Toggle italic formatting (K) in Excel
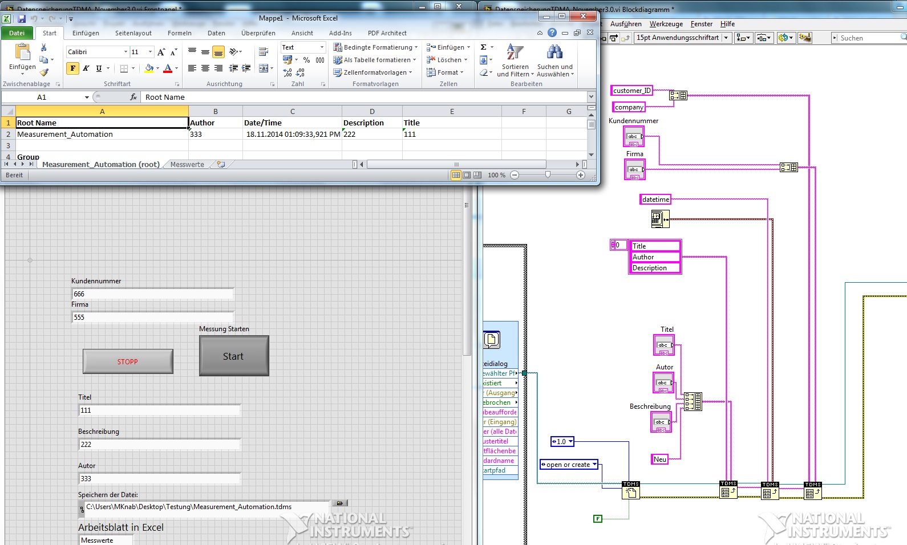The width and height of the screenshot is (907, 545). click(86, 68)
